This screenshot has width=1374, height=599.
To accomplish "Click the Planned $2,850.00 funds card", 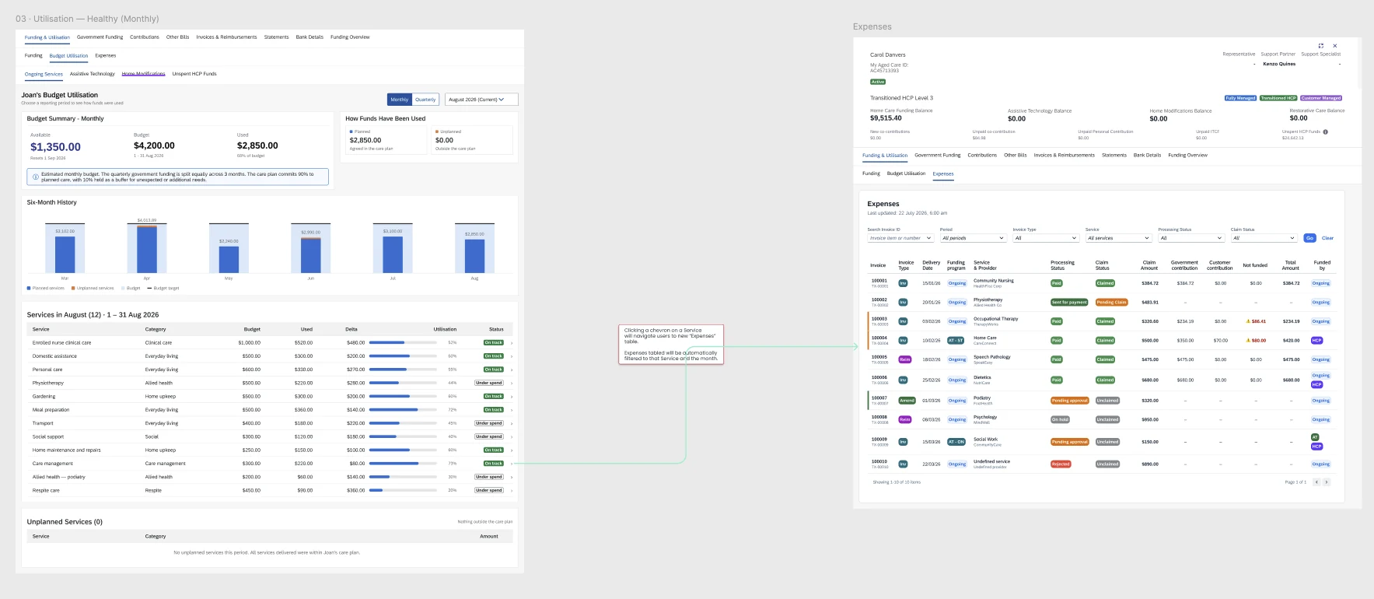I will tap(386, 140).
